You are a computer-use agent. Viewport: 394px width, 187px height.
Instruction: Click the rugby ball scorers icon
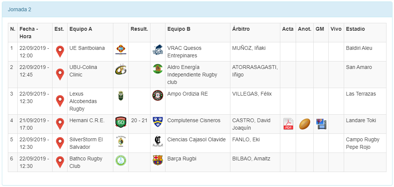point(304,124)
